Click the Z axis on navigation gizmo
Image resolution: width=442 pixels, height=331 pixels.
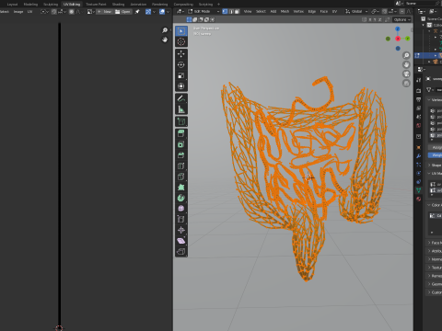[x=398, y=29]
